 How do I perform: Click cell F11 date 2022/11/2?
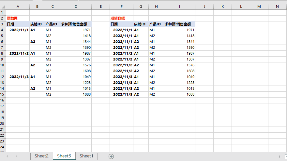(x=122, y=71)
